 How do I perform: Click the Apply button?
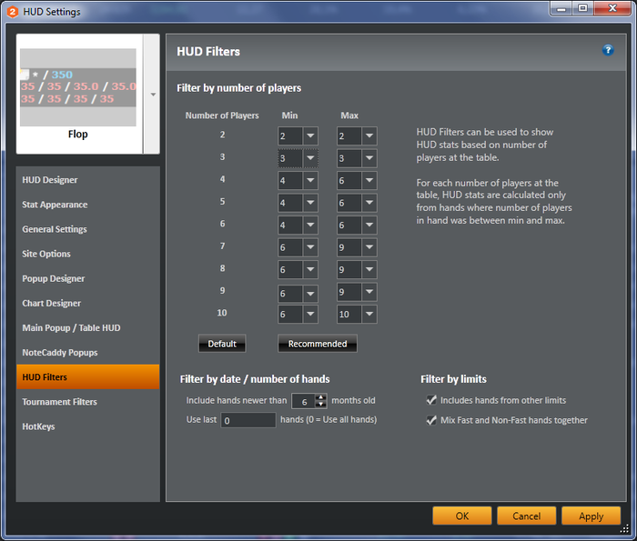coord(591,516)
